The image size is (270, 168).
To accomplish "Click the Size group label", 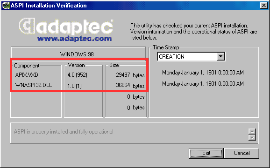I will 114,65.
